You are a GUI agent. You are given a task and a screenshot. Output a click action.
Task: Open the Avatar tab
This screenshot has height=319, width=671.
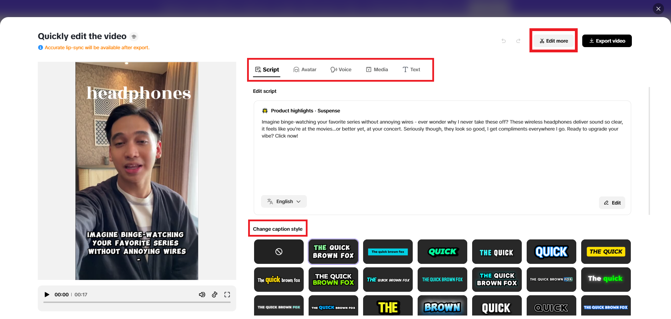pyautogui.click(x=305, y=69)
